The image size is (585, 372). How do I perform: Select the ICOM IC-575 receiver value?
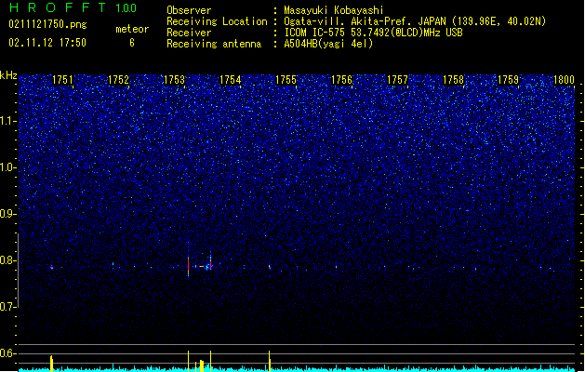(374, 33)
